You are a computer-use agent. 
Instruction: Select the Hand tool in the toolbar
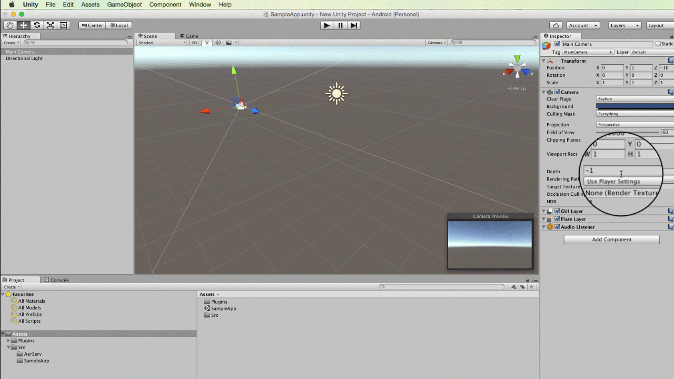coord(9,25)
